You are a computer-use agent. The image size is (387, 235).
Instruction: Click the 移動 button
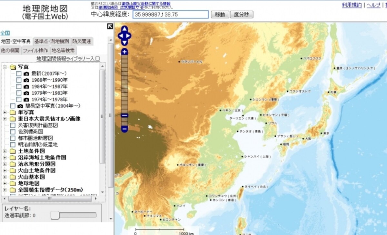[x=220, y=15]
